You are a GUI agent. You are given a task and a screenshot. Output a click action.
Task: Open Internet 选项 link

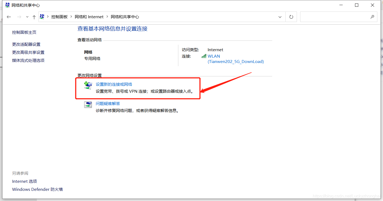click(x=24, y=181)
